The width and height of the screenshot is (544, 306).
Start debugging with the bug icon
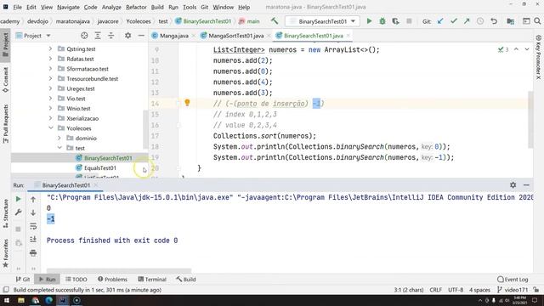[x=382, y=21]
